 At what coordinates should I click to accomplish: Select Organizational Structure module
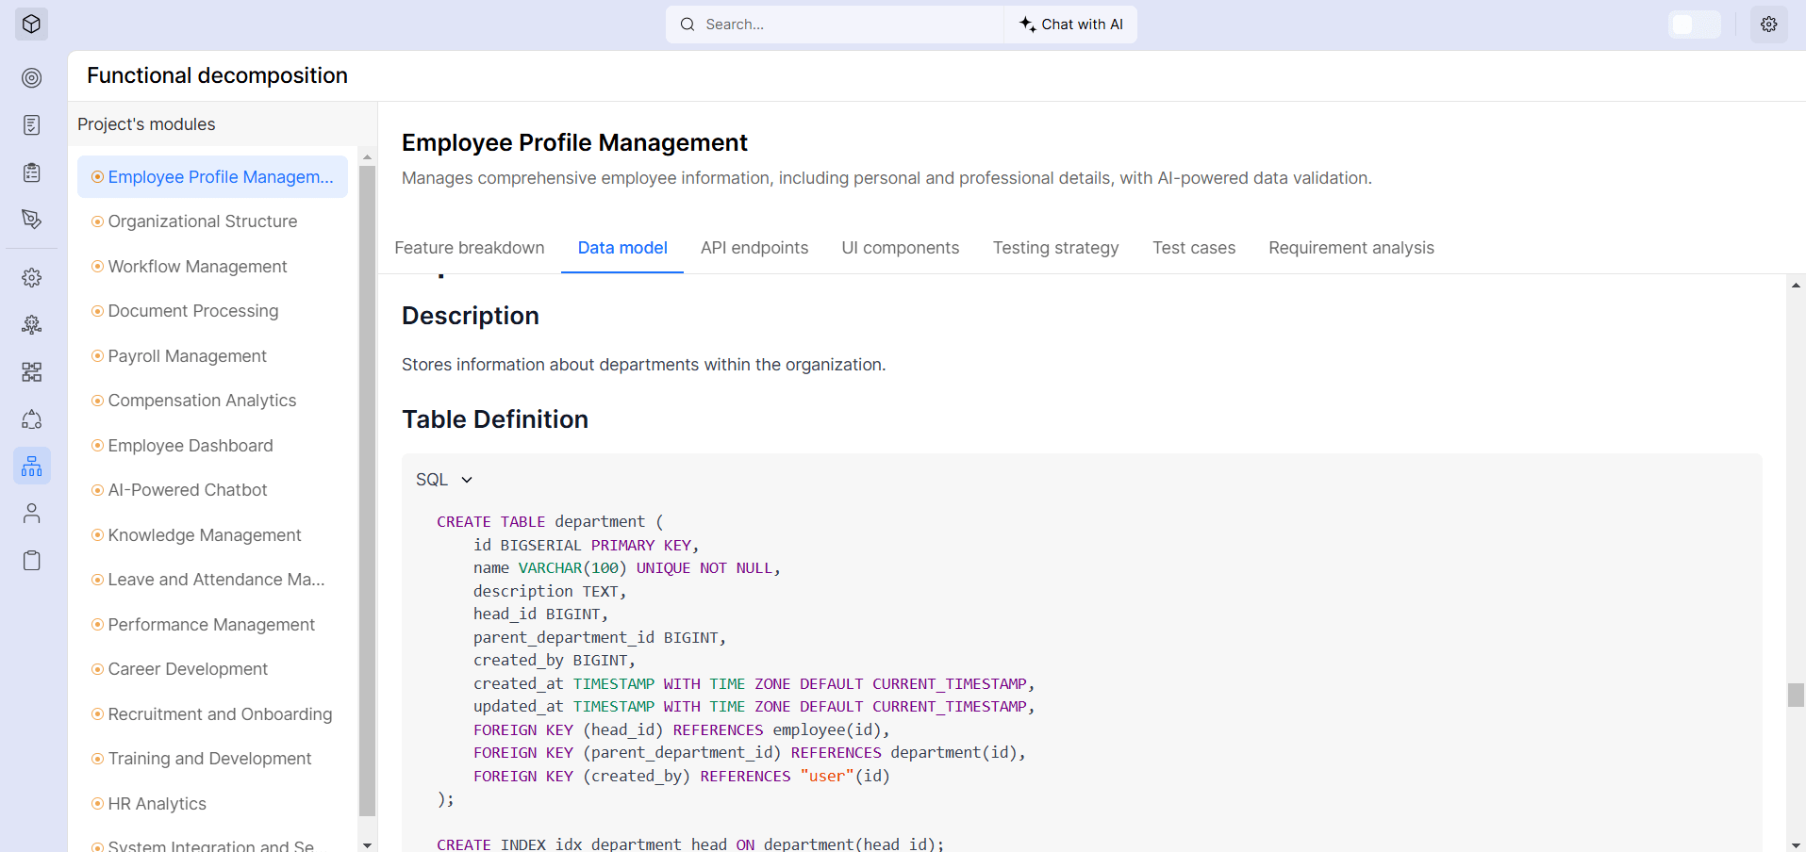(x=212, y=221)
